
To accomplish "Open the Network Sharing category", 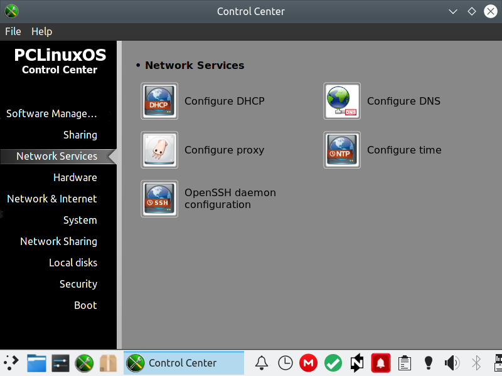I will click(58, 241).
